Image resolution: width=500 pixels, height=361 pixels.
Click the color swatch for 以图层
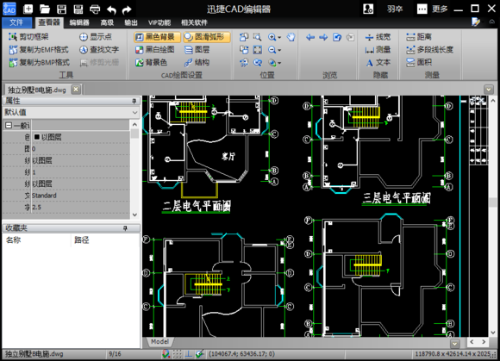[x=37, y=137]
